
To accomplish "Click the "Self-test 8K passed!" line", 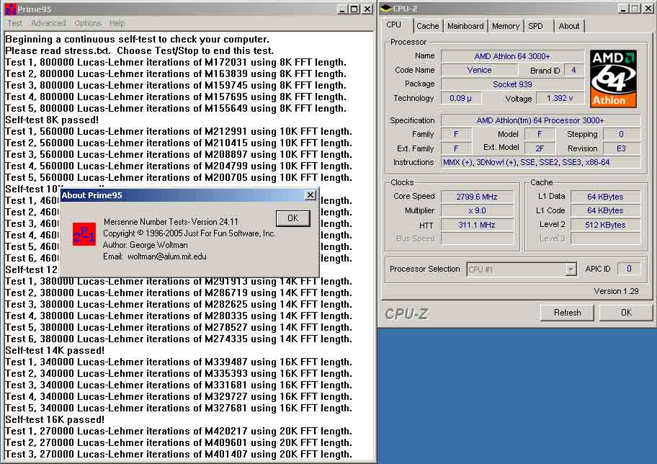I will point(52,120).
